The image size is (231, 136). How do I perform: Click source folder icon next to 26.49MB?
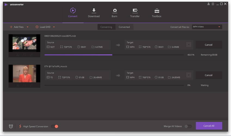point(91,77)
